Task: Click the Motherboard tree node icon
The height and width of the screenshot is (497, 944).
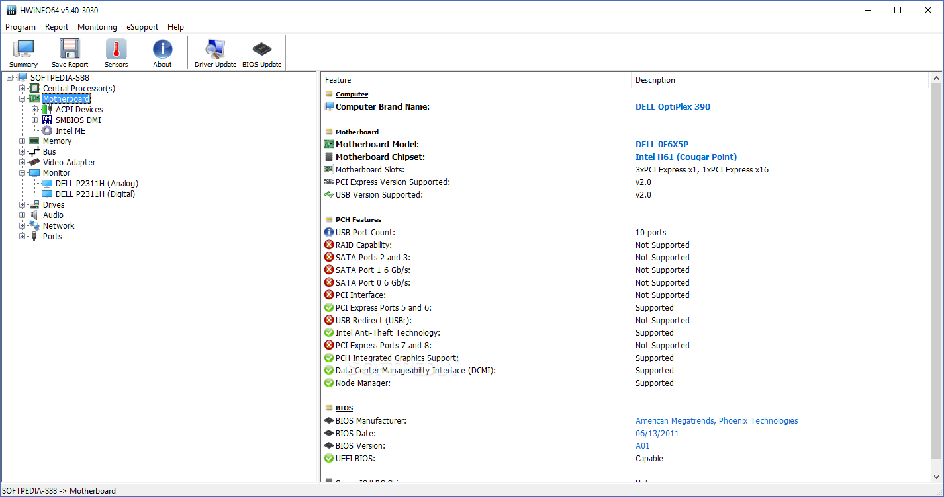Action: [34, 99]
